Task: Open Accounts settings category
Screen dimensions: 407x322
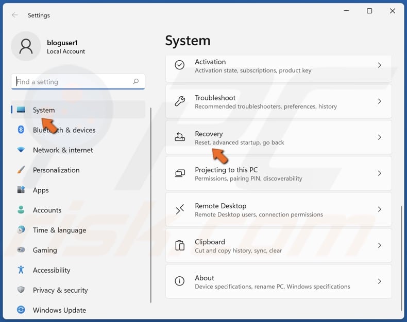Action: pos(78,210)
